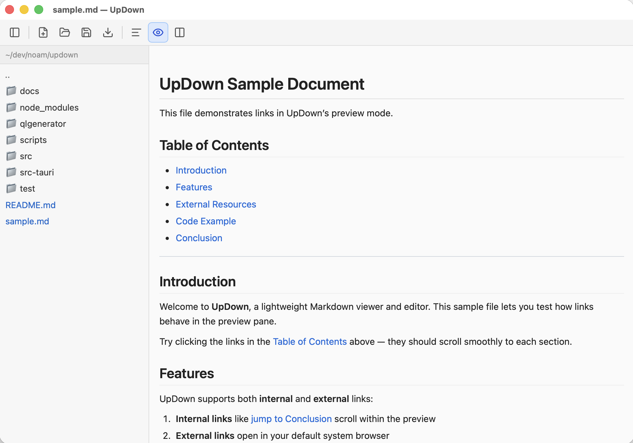The image size is (633, 443).
Task: Enable split view mode
Action: tap(179, 32)
